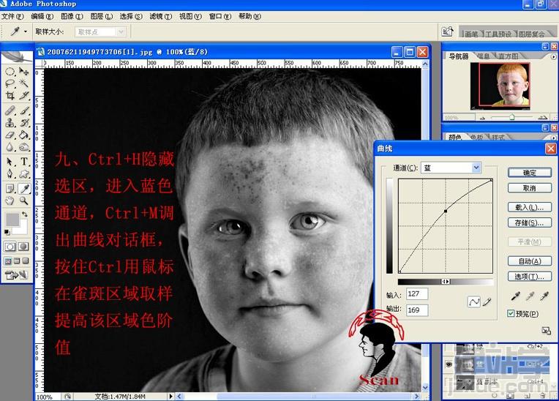Open the Select menu

[131, 16]
